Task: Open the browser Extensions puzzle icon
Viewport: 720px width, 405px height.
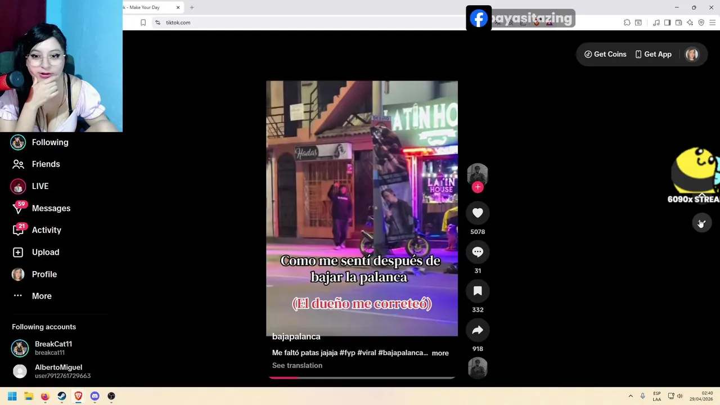Action: coord(627,22)
